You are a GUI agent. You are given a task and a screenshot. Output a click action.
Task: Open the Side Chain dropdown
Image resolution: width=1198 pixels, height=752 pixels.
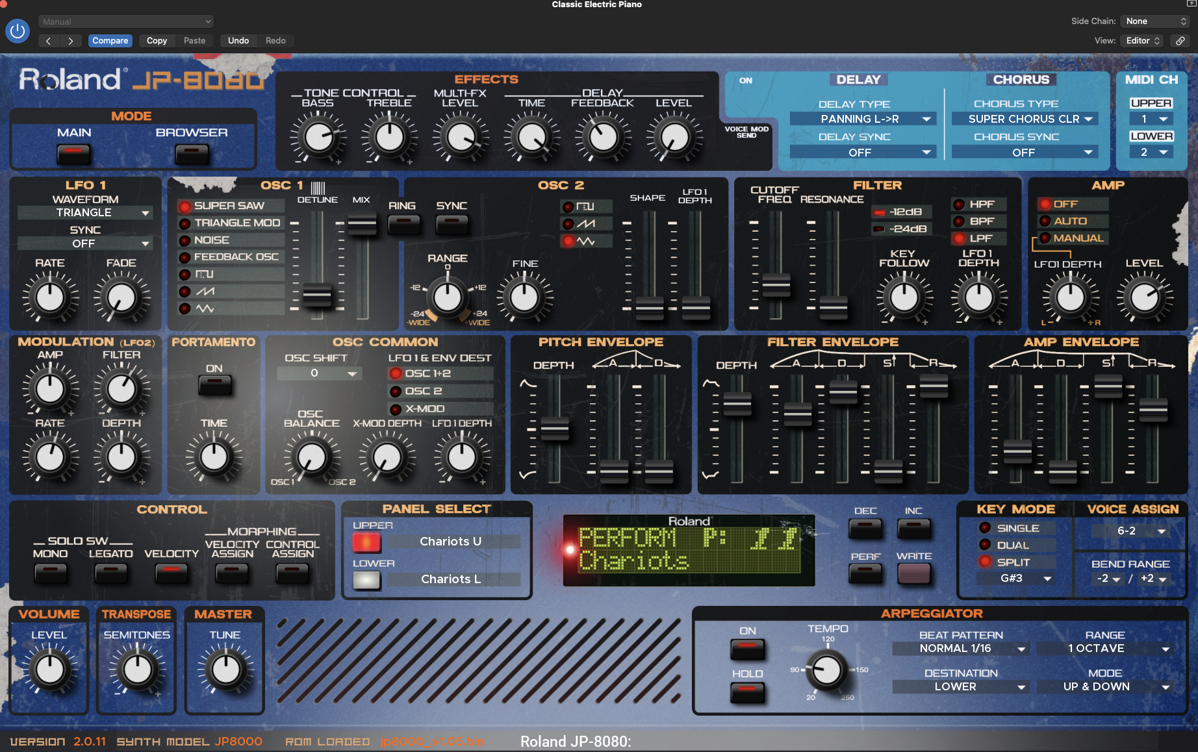coord(1157,21)
